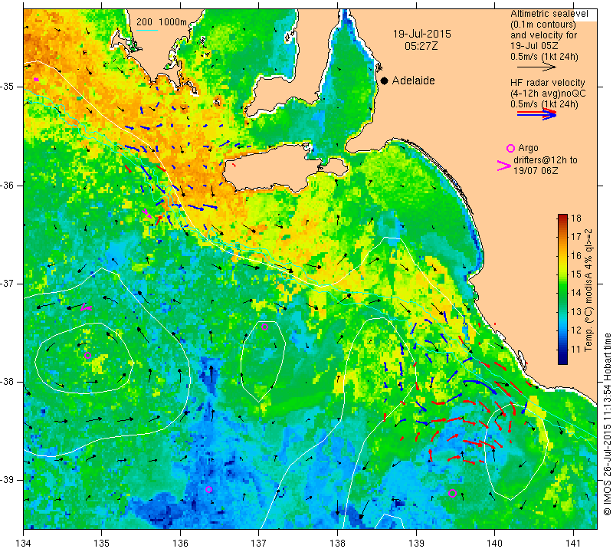Click the magenta Argo circle in the legend
This screenshot has height=552, width=613.
click(510, 148)
